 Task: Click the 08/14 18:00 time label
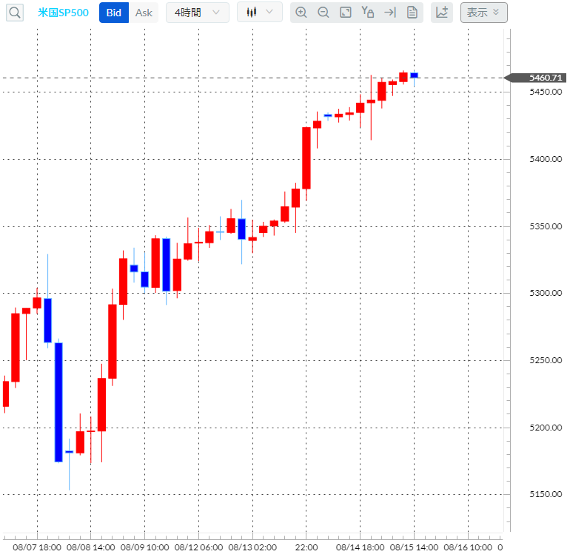tap(361, 547)
